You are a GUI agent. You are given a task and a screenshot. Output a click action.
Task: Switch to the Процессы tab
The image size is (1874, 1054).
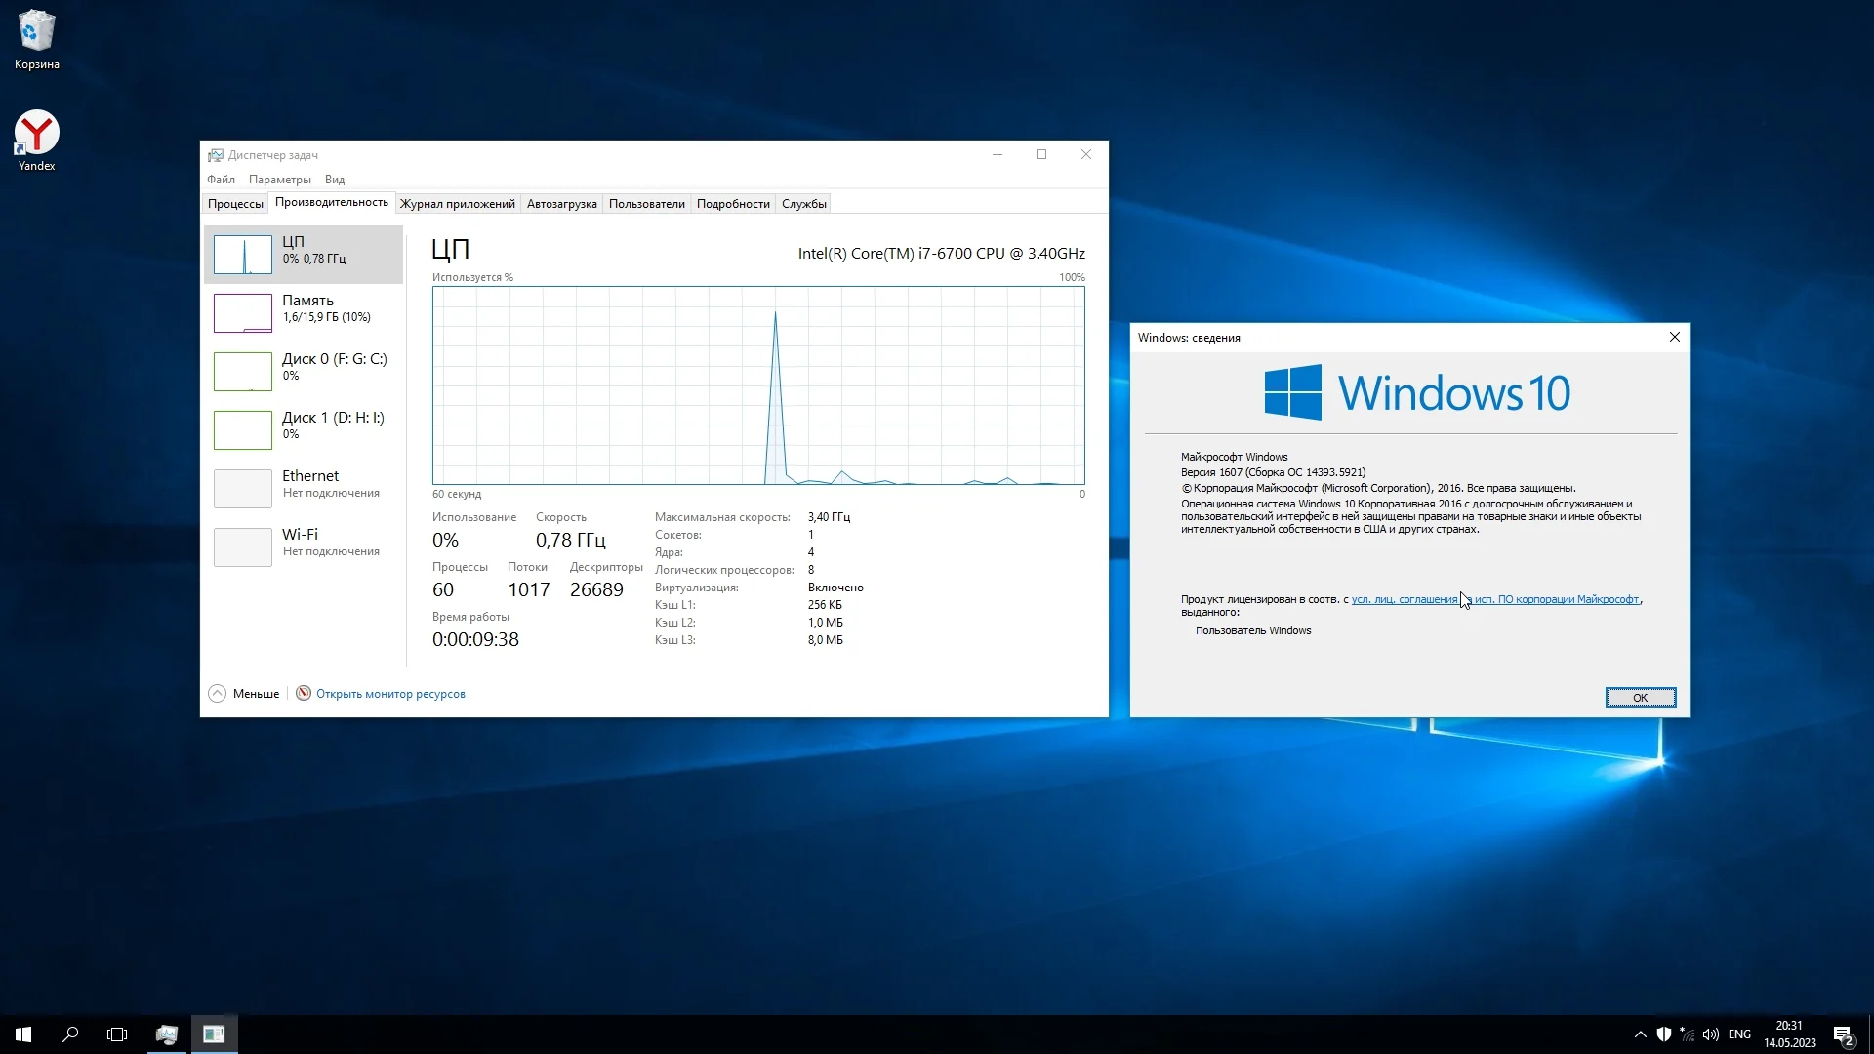point(235,204)
